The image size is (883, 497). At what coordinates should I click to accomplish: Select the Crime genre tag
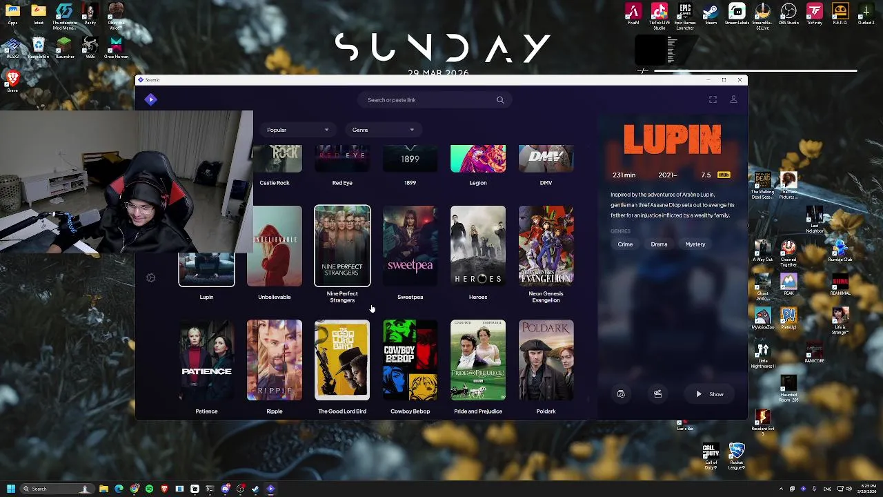[625, 244]
